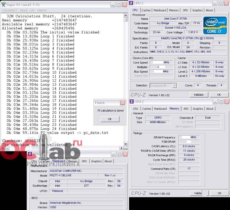The image size is (230, 210).
Task: Click the Level 3 cache value '8 MBytes'
Action: pos(201,76)
